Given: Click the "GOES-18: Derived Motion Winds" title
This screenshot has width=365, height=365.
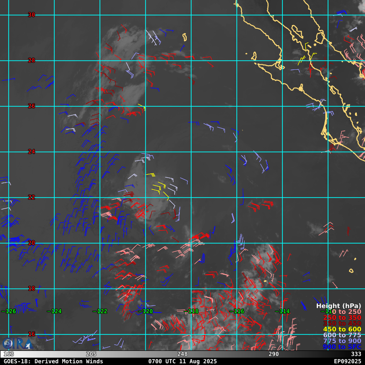Looking at the screenshot, I should [x=53, y=361].
